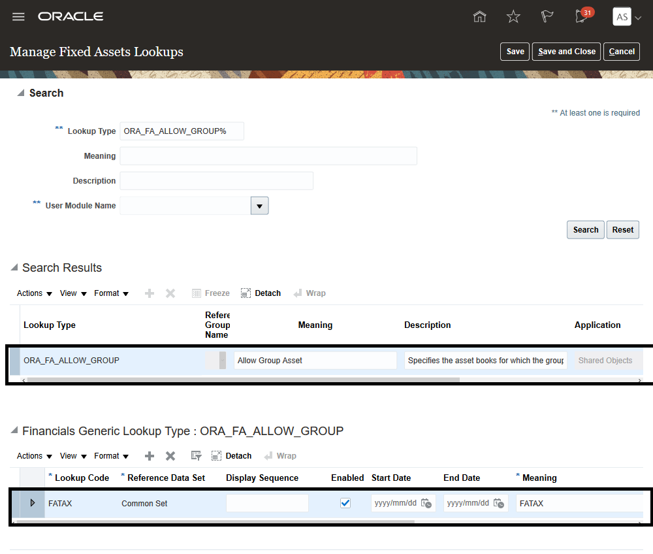Click Query By Example filter icon
The height and width of the screenshot is (554, 653).
(x=196, y=456)
